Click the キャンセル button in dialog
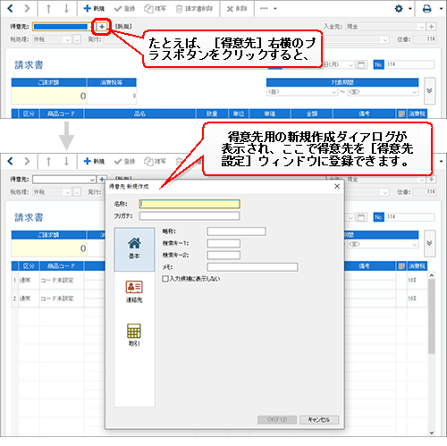The height and width of the screenshot is (446, 447). (x=319, y=419)
